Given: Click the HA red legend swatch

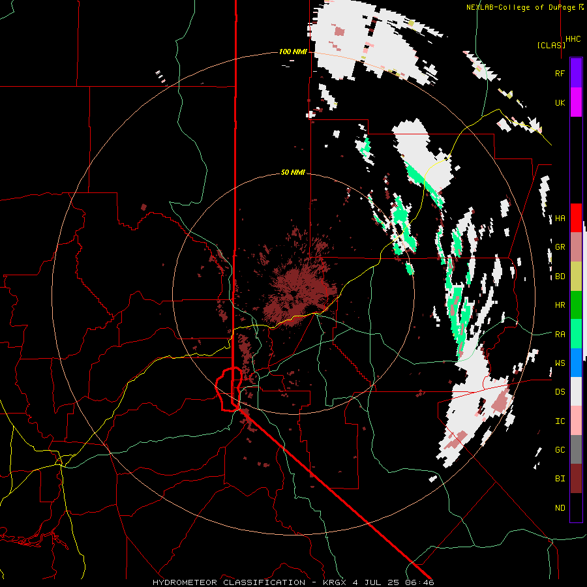Looking at the screenshot, I should point(576,218).
